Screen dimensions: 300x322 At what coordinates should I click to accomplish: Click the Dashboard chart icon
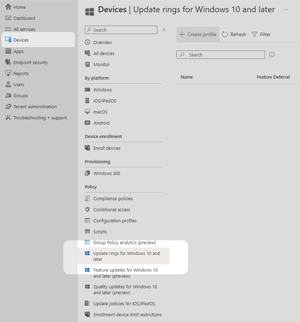[8, 18]
